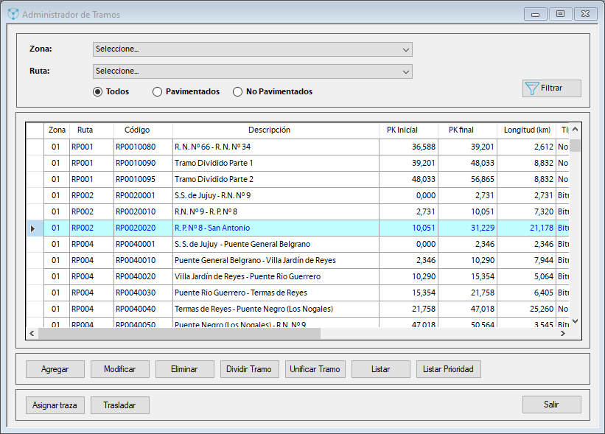Select the Tramo Dividido Parte 1 row
This screenshot has height=434, width=605.
click(x=275, y=163)
